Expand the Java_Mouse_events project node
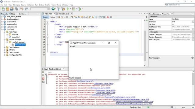195x109 pixels. pyautogui.click(x=2, y=17)
